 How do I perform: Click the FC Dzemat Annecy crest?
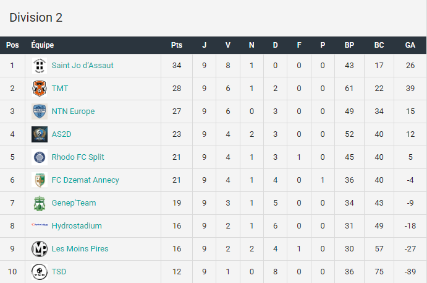(x=40, y=180)
